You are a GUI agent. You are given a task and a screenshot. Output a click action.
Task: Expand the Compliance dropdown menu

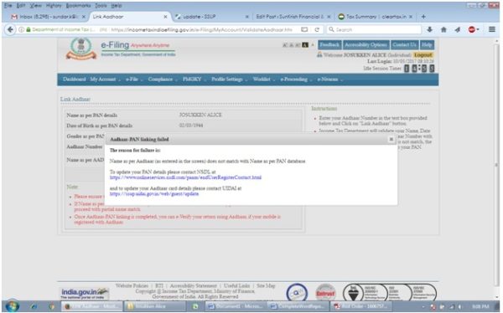coord(163,80)
